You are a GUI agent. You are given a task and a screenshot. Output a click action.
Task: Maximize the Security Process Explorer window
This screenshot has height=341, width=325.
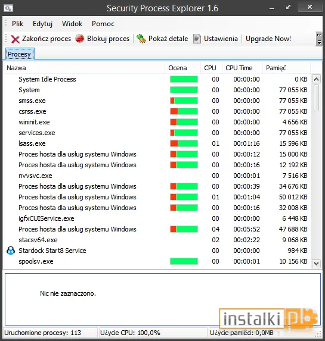click(288, 8)
